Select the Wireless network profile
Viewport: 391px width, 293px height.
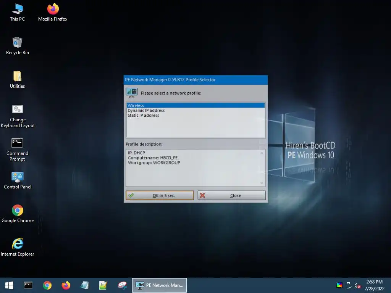[x=195, y=105]
